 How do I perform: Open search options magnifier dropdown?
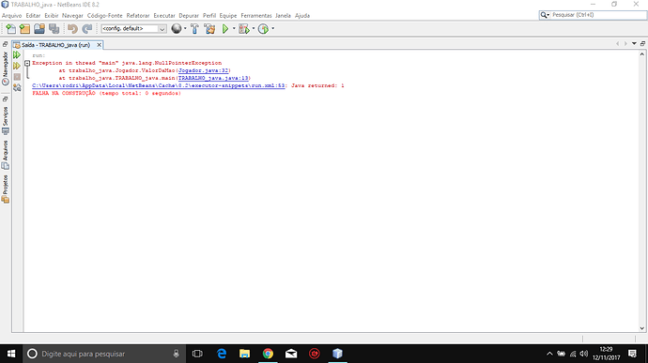point(545,15)
